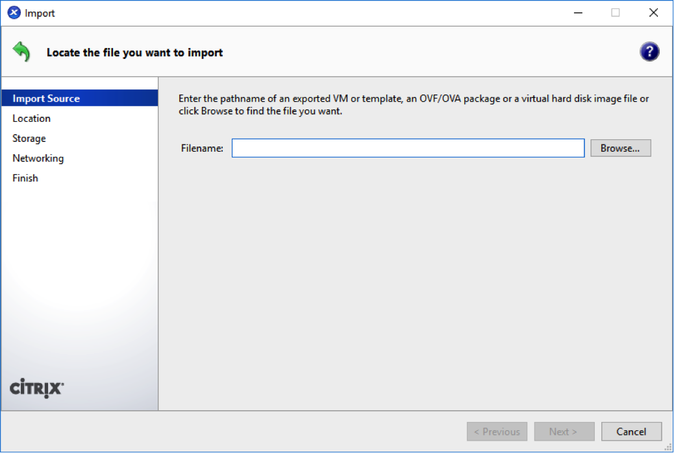
Task: Close the Import wizard window
Action: point(653,13)
